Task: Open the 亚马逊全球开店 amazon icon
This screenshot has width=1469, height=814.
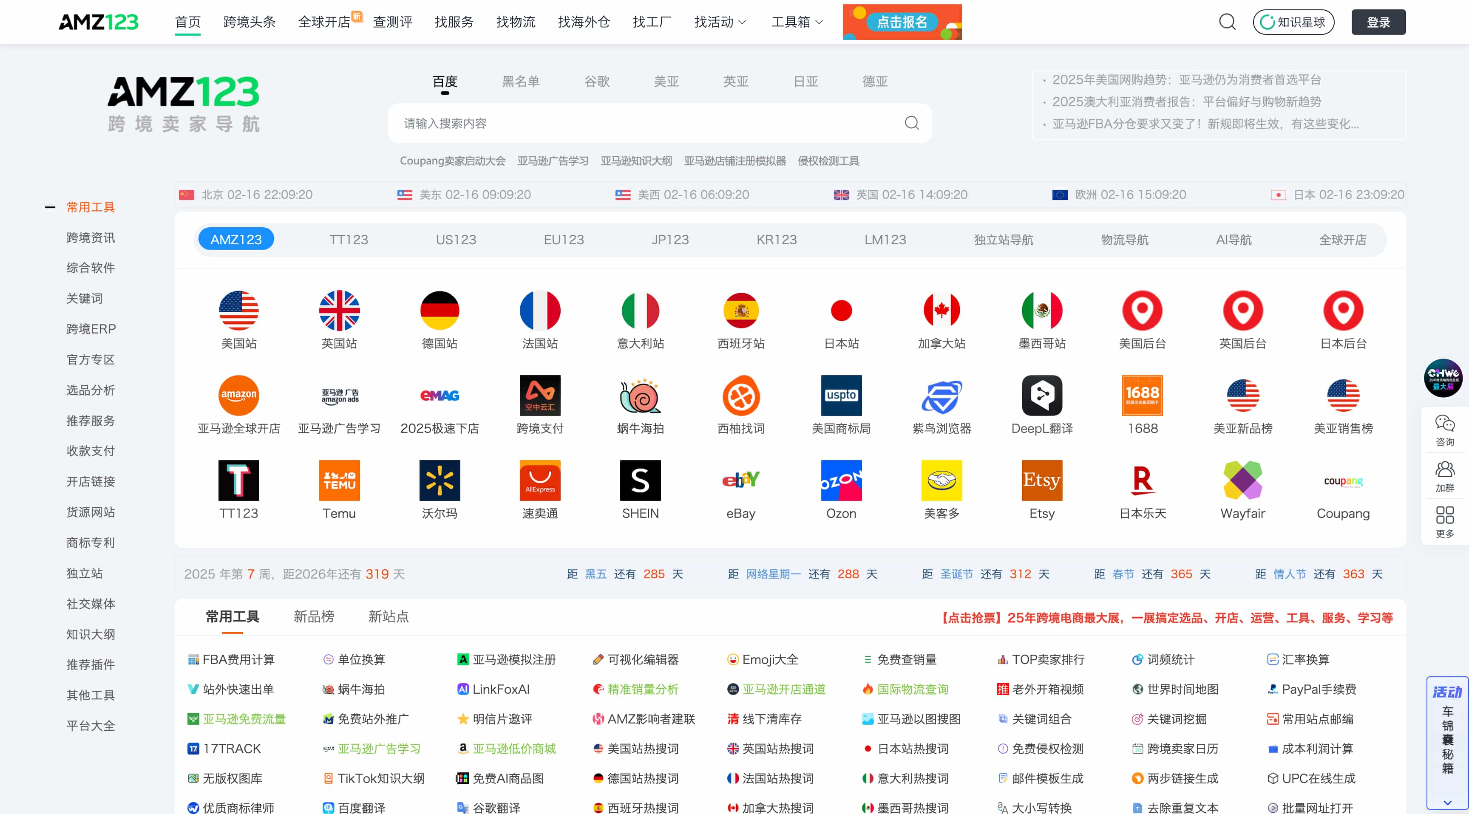Action: [x=238, y=395]
